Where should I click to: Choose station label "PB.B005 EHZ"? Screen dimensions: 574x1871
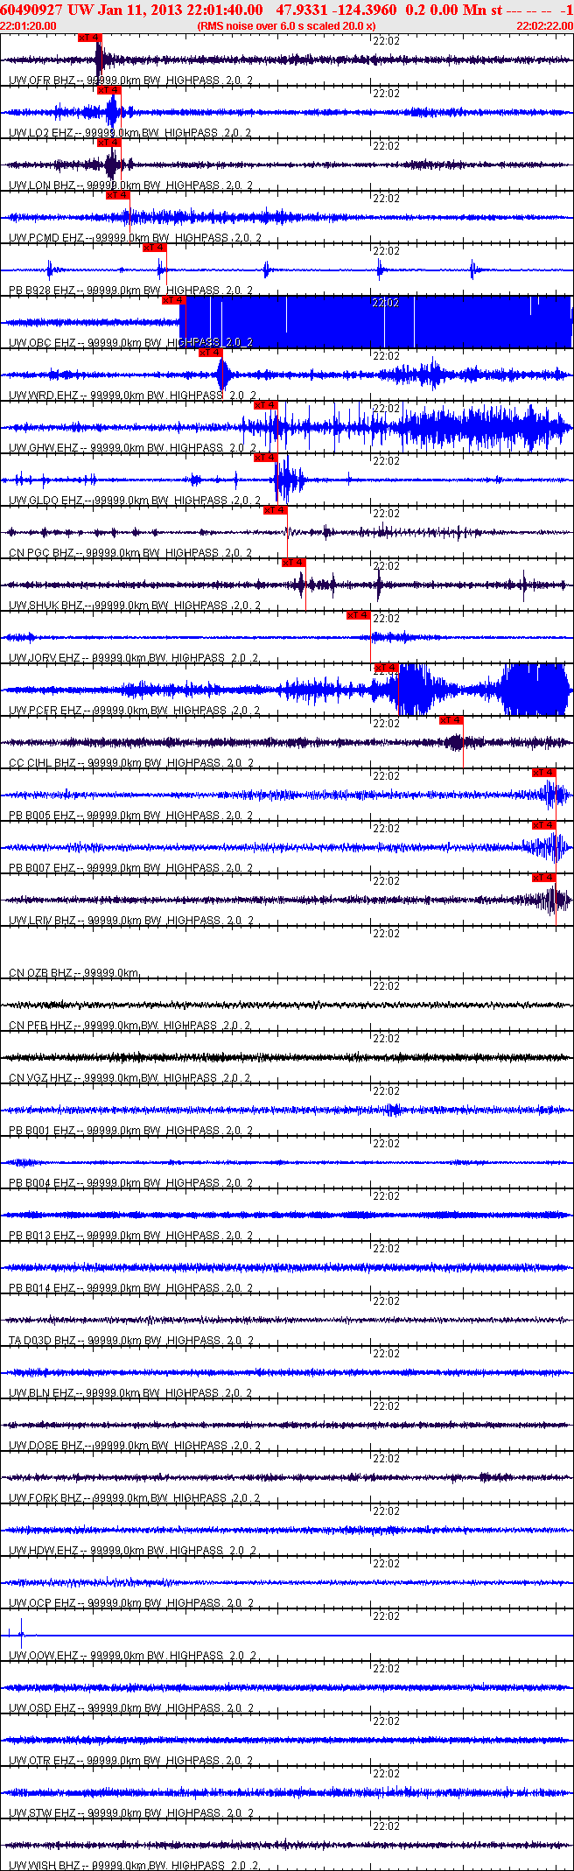(x=41, y=816)
